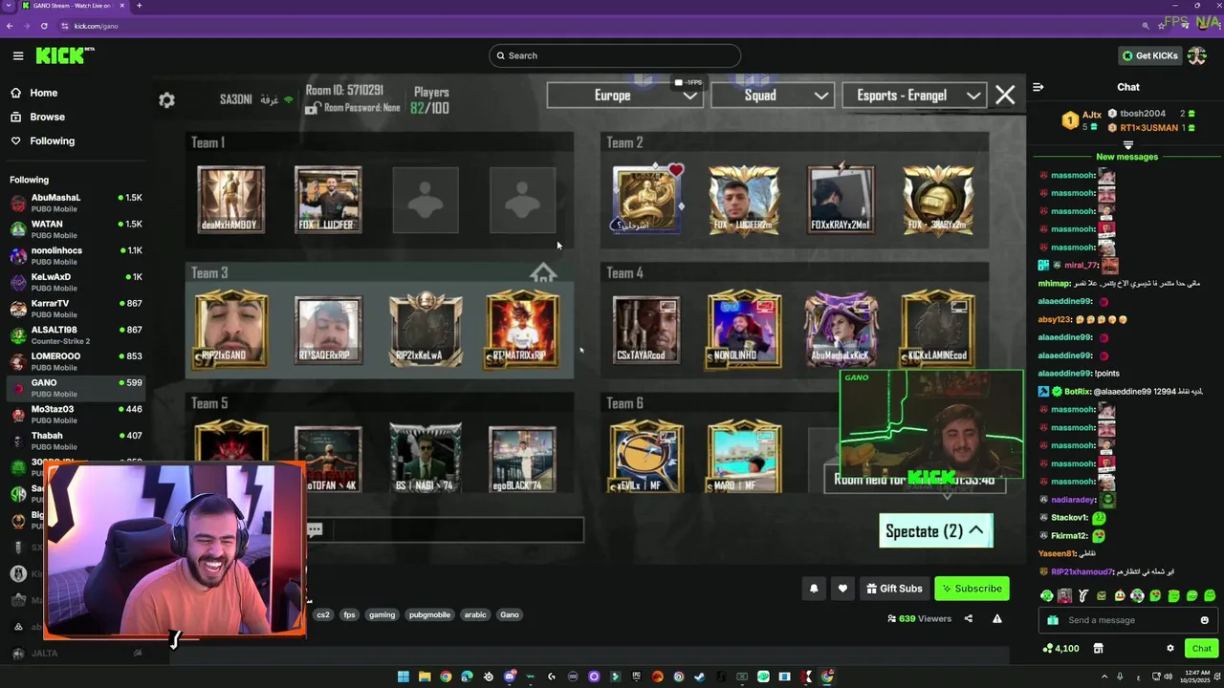Click the KICK logo
Viewport: 1224px width, 688px height.
(x=63, y=55)
